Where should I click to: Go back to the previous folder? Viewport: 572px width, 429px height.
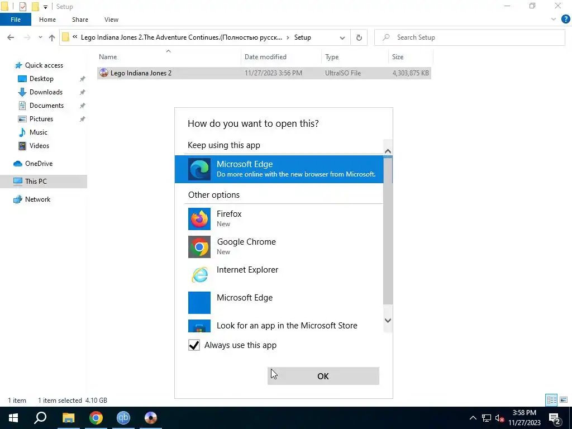(x=11, y=37)
